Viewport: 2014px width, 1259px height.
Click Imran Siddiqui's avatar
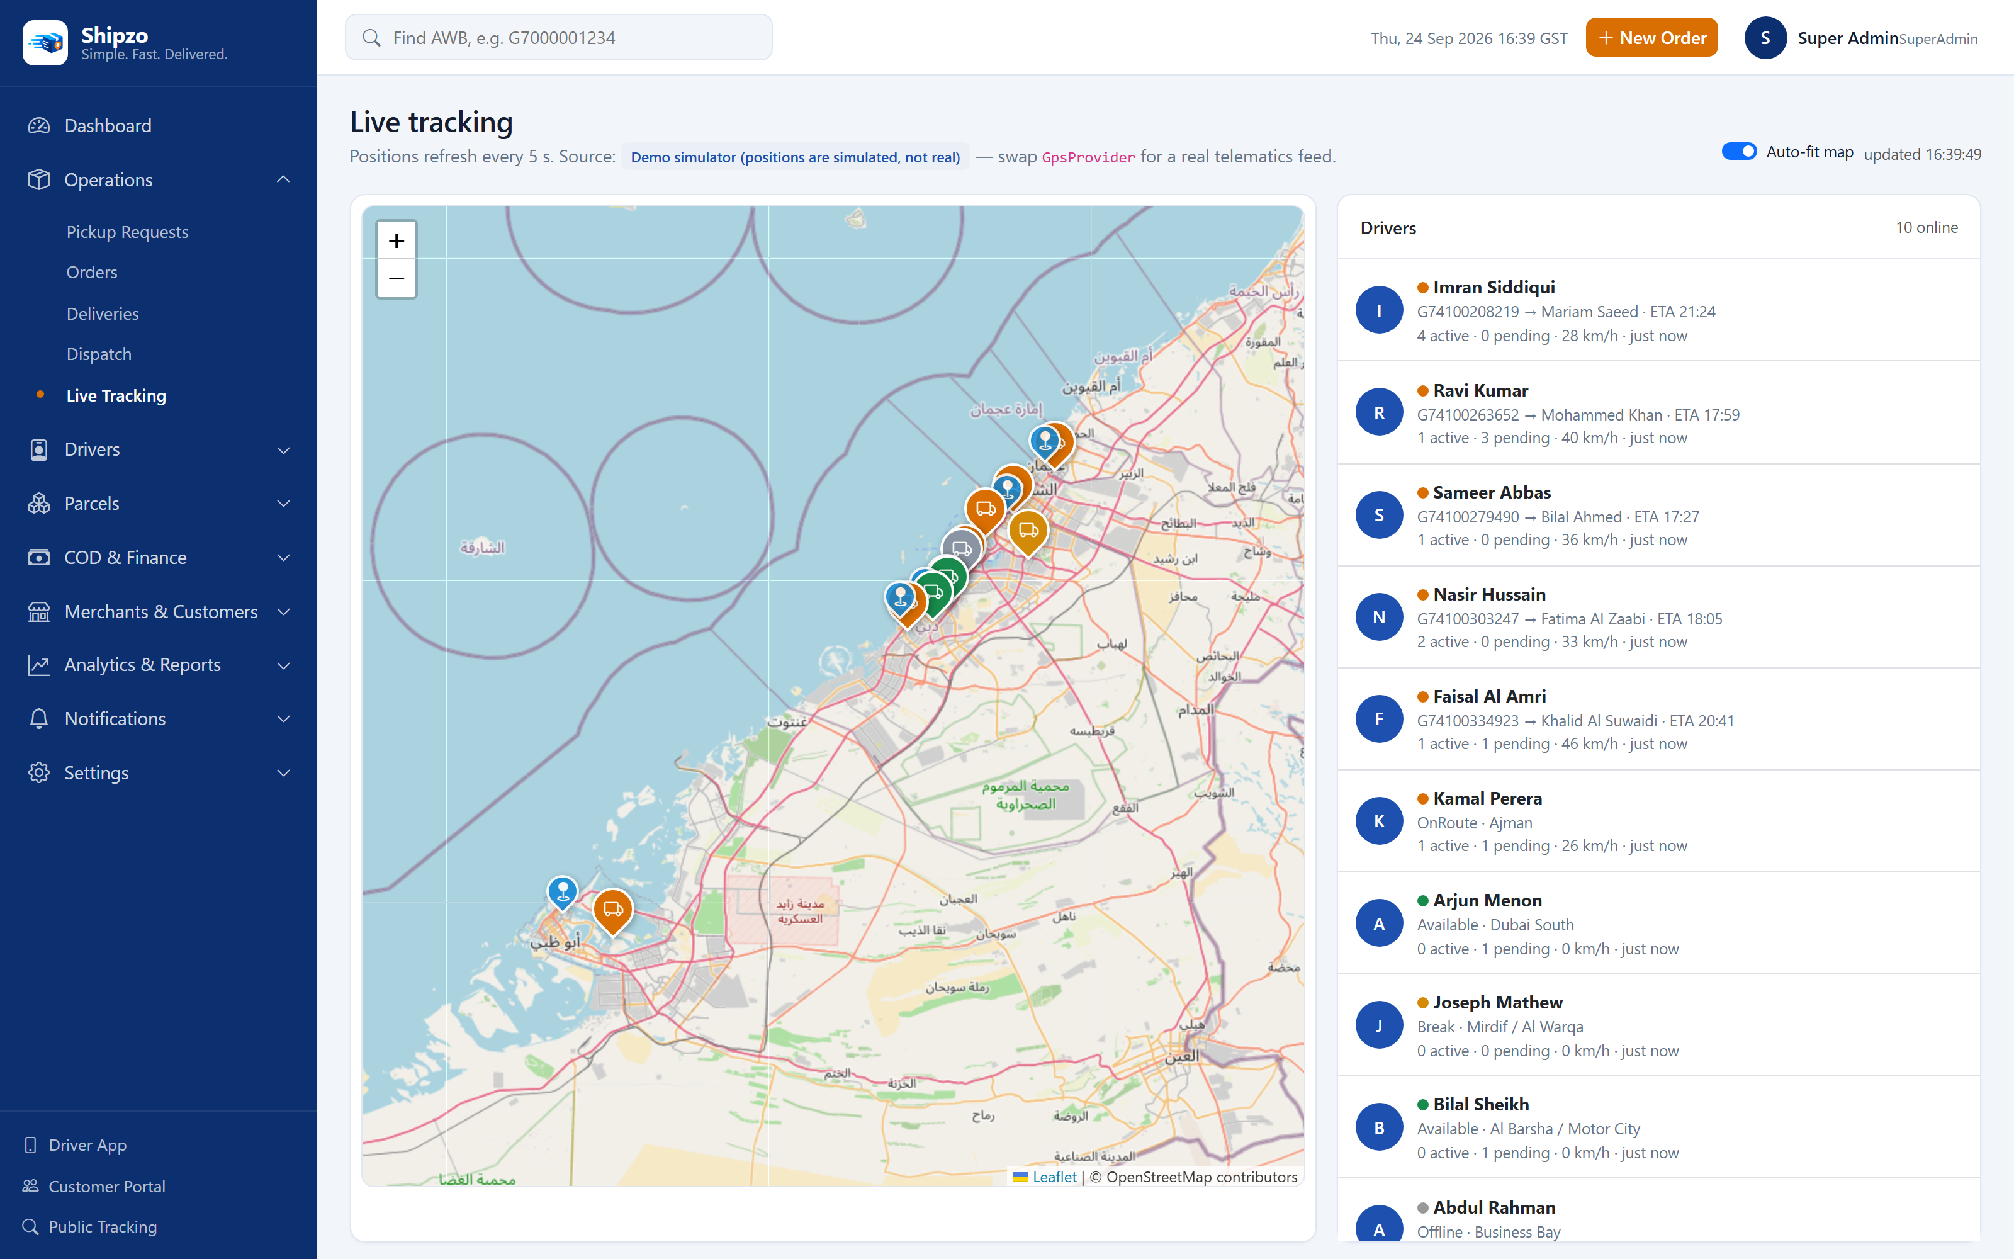tap(1379, 310)
